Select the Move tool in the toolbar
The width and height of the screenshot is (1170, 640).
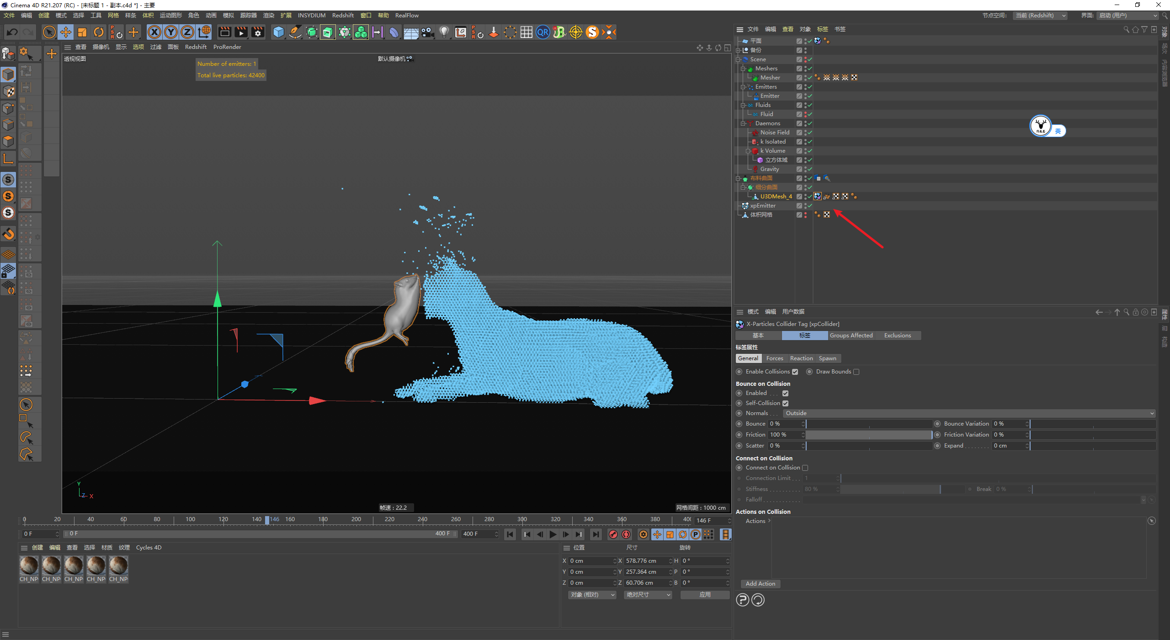tap(66, 32)
